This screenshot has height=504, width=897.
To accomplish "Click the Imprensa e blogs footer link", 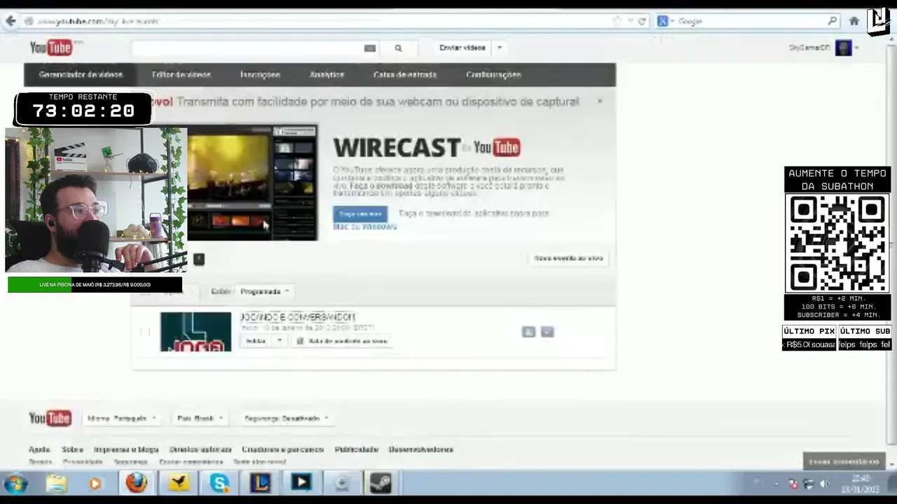I will 126,449.
